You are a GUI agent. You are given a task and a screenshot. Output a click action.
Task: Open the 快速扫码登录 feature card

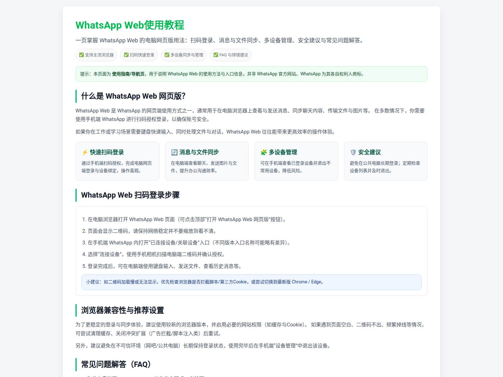117,161
